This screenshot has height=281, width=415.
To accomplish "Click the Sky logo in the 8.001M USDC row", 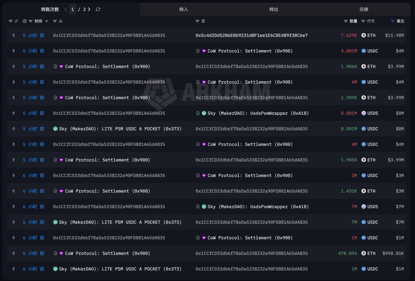I will 55,129.
